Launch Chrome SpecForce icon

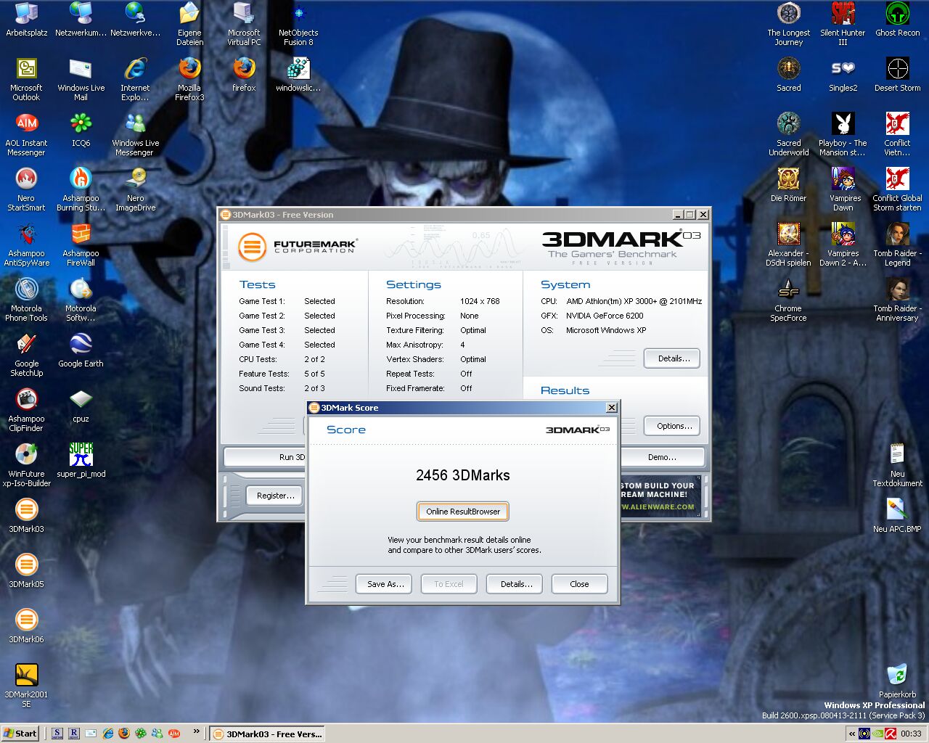[x=789, y=299]
